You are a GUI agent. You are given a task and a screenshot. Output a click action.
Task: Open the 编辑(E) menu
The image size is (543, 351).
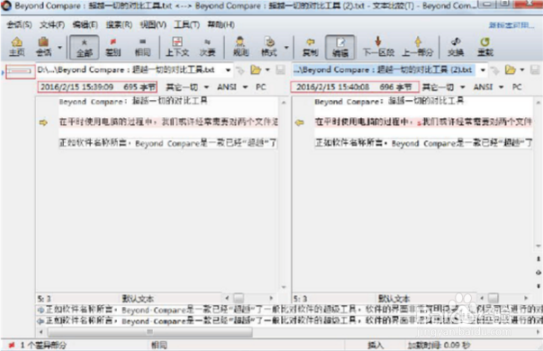(85, 24)
